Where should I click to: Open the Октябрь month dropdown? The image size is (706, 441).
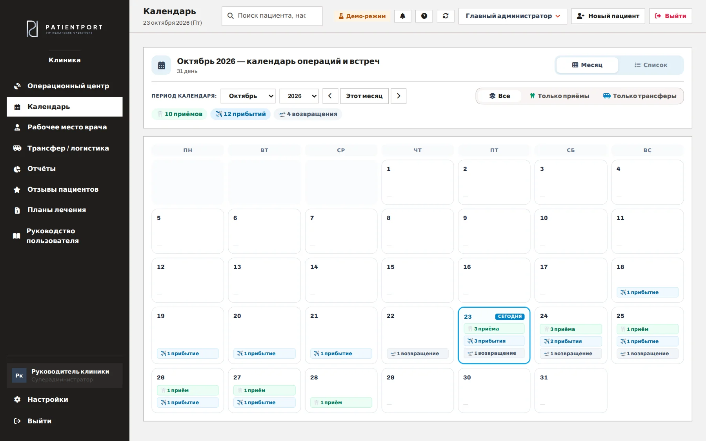point(248,96)
